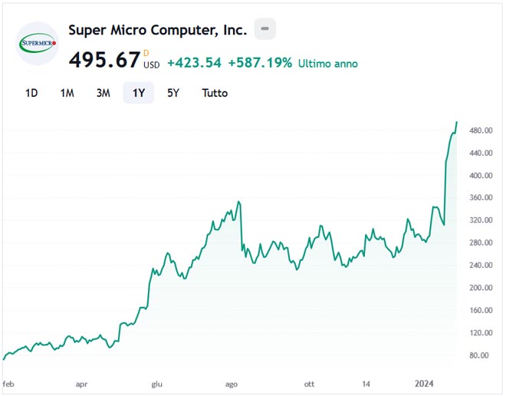Image resolution: width=506 pixels, height=396 pixels.
Task: Click the 495.67 current price
Action: 104,60
